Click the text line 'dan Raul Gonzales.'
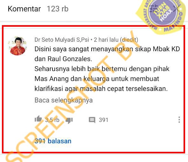Viewport: 188px width, 162px height. tap(63, 59)
